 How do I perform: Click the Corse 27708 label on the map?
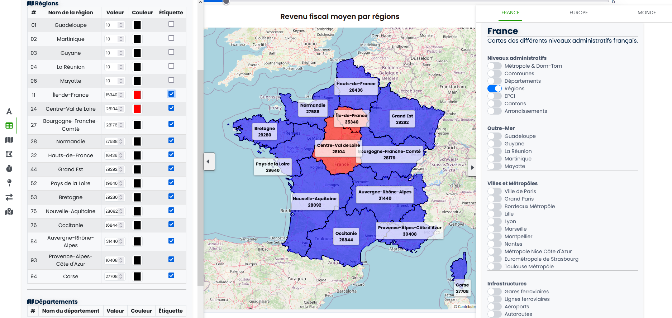(x=462, y=288)
